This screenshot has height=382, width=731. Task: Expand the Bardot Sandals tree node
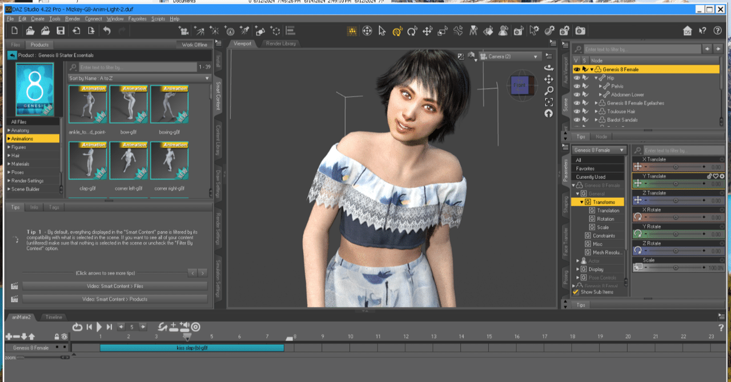596,120
